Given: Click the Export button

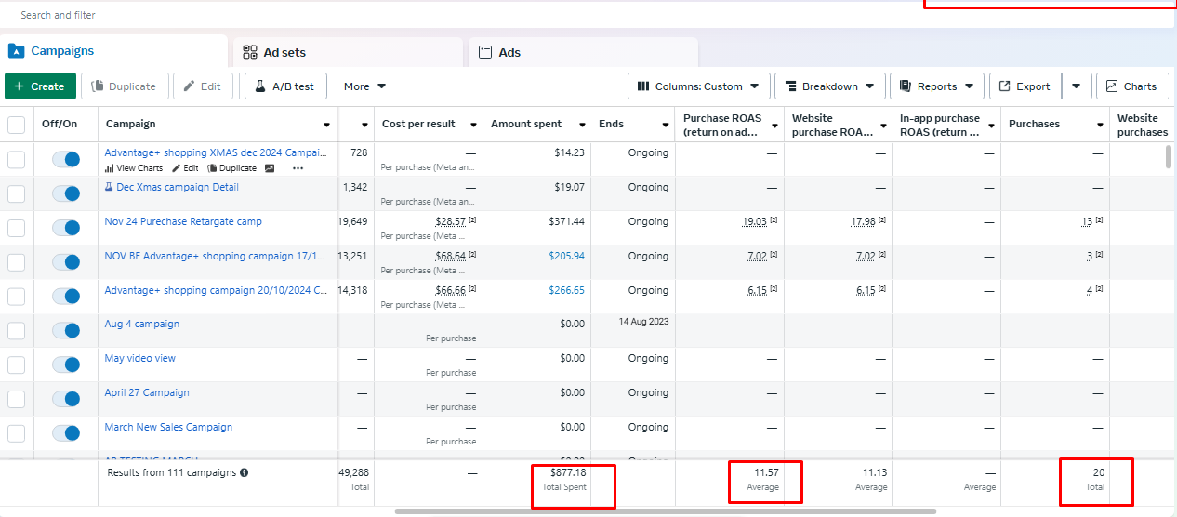Looking at the screenshot, I should pyautogui.click(x=1025, y=86).
